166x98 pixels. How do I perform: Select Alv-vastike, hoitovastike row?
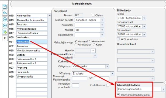coord(32,20)
